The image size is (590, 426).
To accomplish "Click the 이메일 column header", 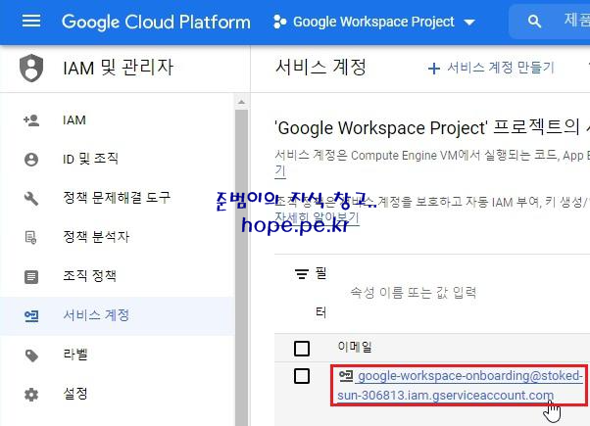I will tap(355, 347).
